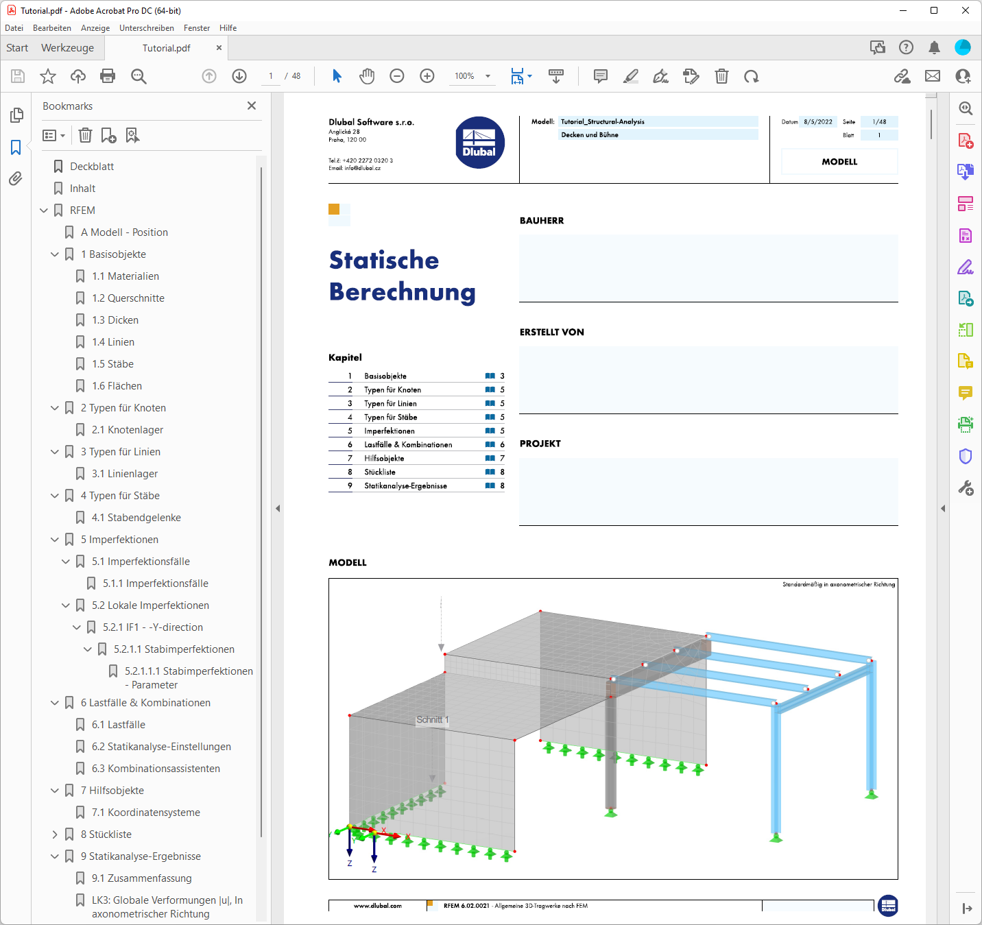Click the zoom in plus icon
The width and height of the screenshot is (982, 925).
click(x=427, y=76)
